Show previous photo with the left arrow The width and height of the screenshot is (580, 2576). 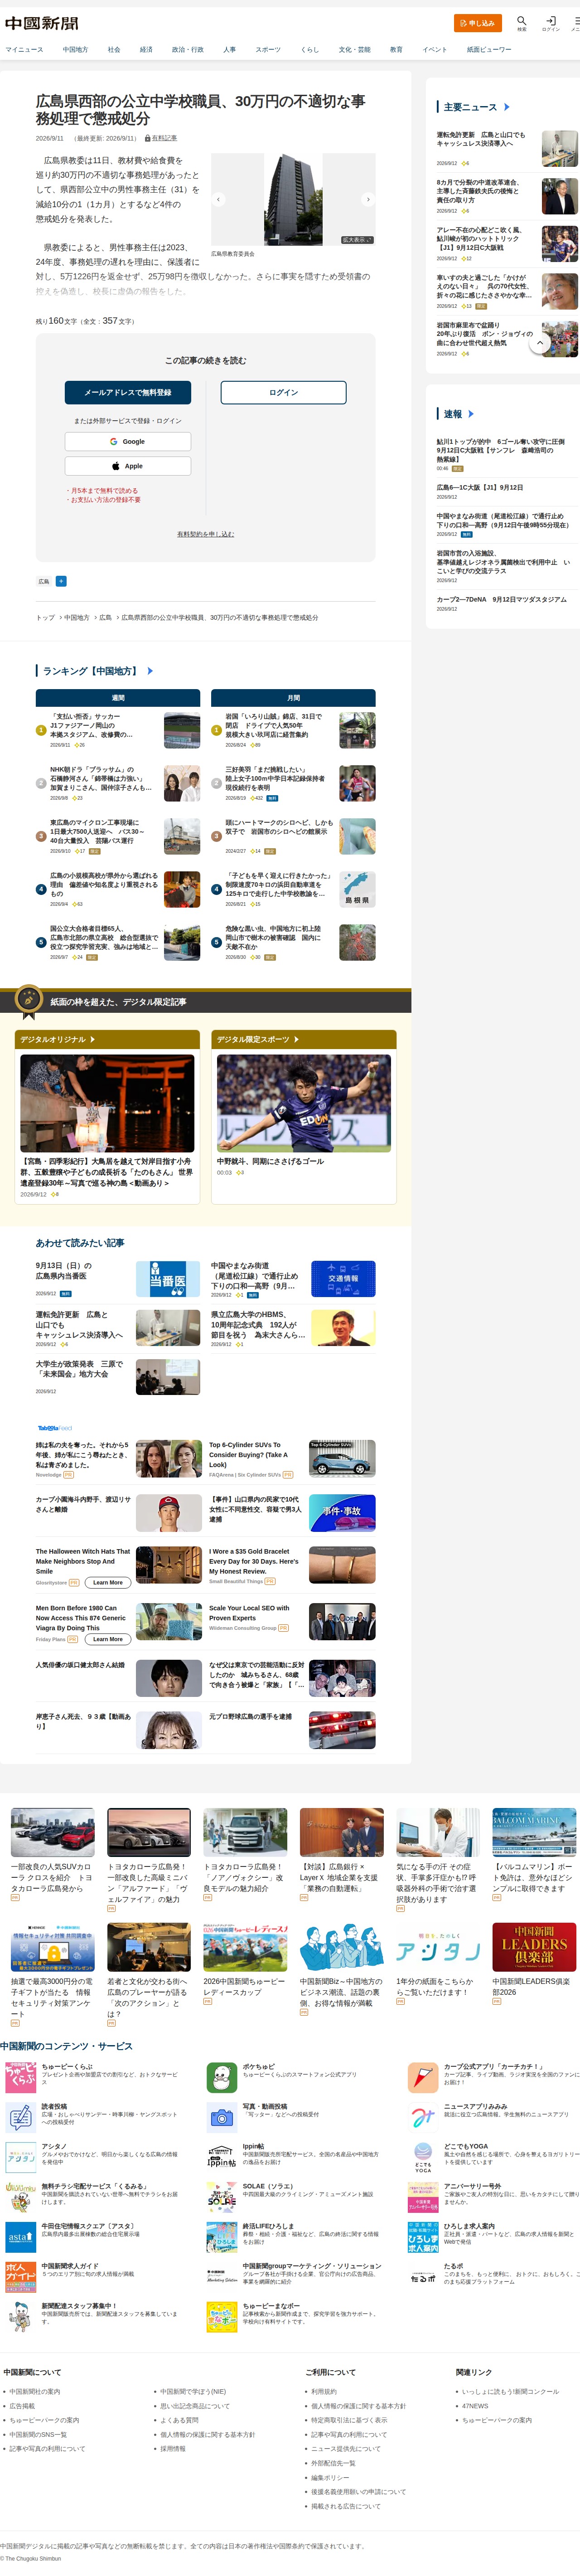point(218,199)
